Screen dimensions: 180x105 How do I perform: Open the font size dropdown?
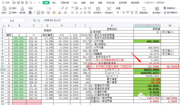59,8
